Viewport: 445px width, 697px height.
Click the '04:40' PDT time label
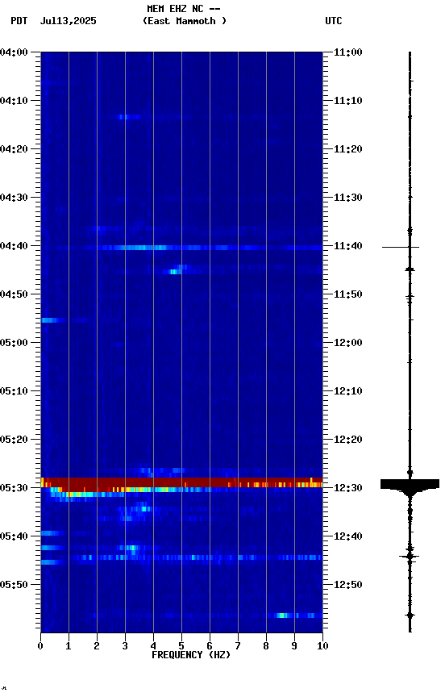click(14, 246)
